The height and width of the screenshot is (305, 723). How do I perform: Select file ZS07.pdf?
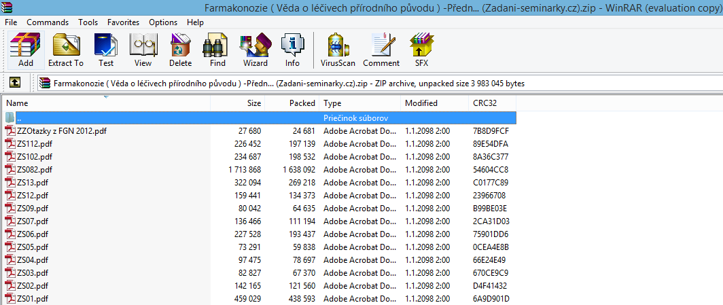point(33,221)
